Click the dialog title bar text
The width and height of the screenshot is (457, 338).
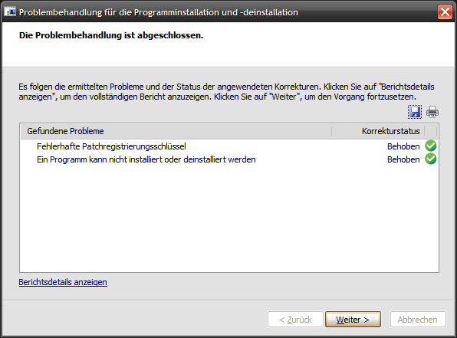click(159, 12)
